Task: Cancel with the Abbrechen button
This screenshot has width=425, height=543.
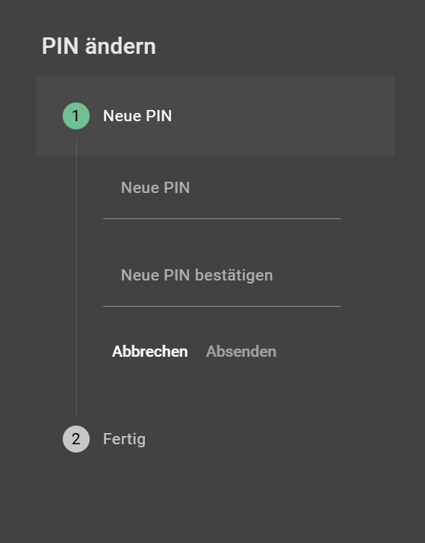Action: [149, 352]
